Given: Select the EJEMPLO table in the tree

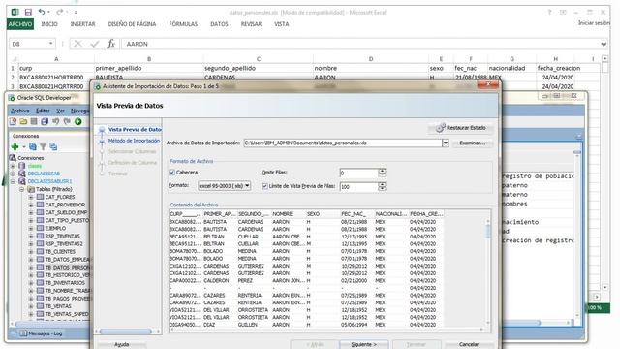Looking at the screenshot, I should pyautogui.click(x=55, y=228).
